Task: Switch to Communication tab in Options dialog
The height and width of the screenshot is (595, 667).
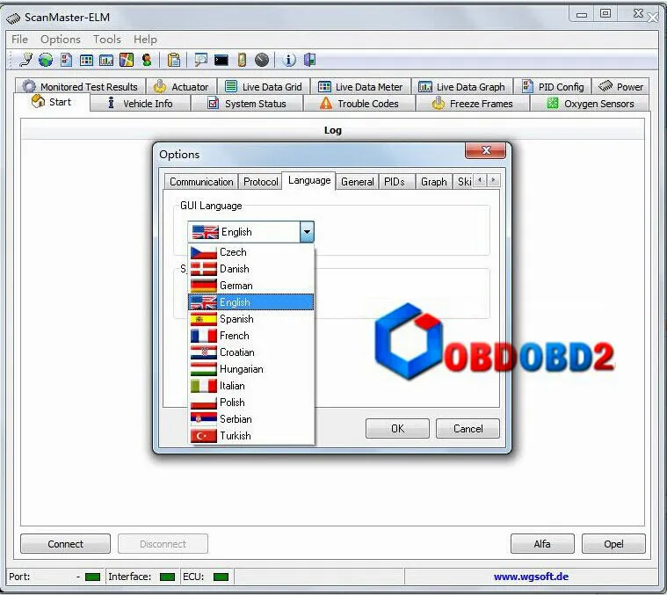Action: pos(201,182)
